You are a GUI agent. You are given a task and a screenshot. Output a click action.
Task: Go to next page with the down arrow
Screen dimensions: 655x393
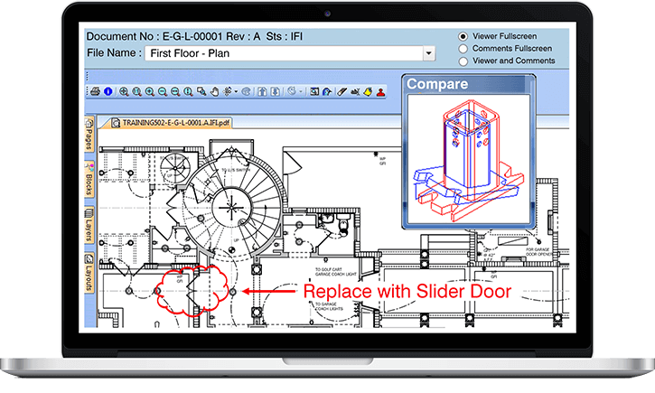tap(276, 91)
